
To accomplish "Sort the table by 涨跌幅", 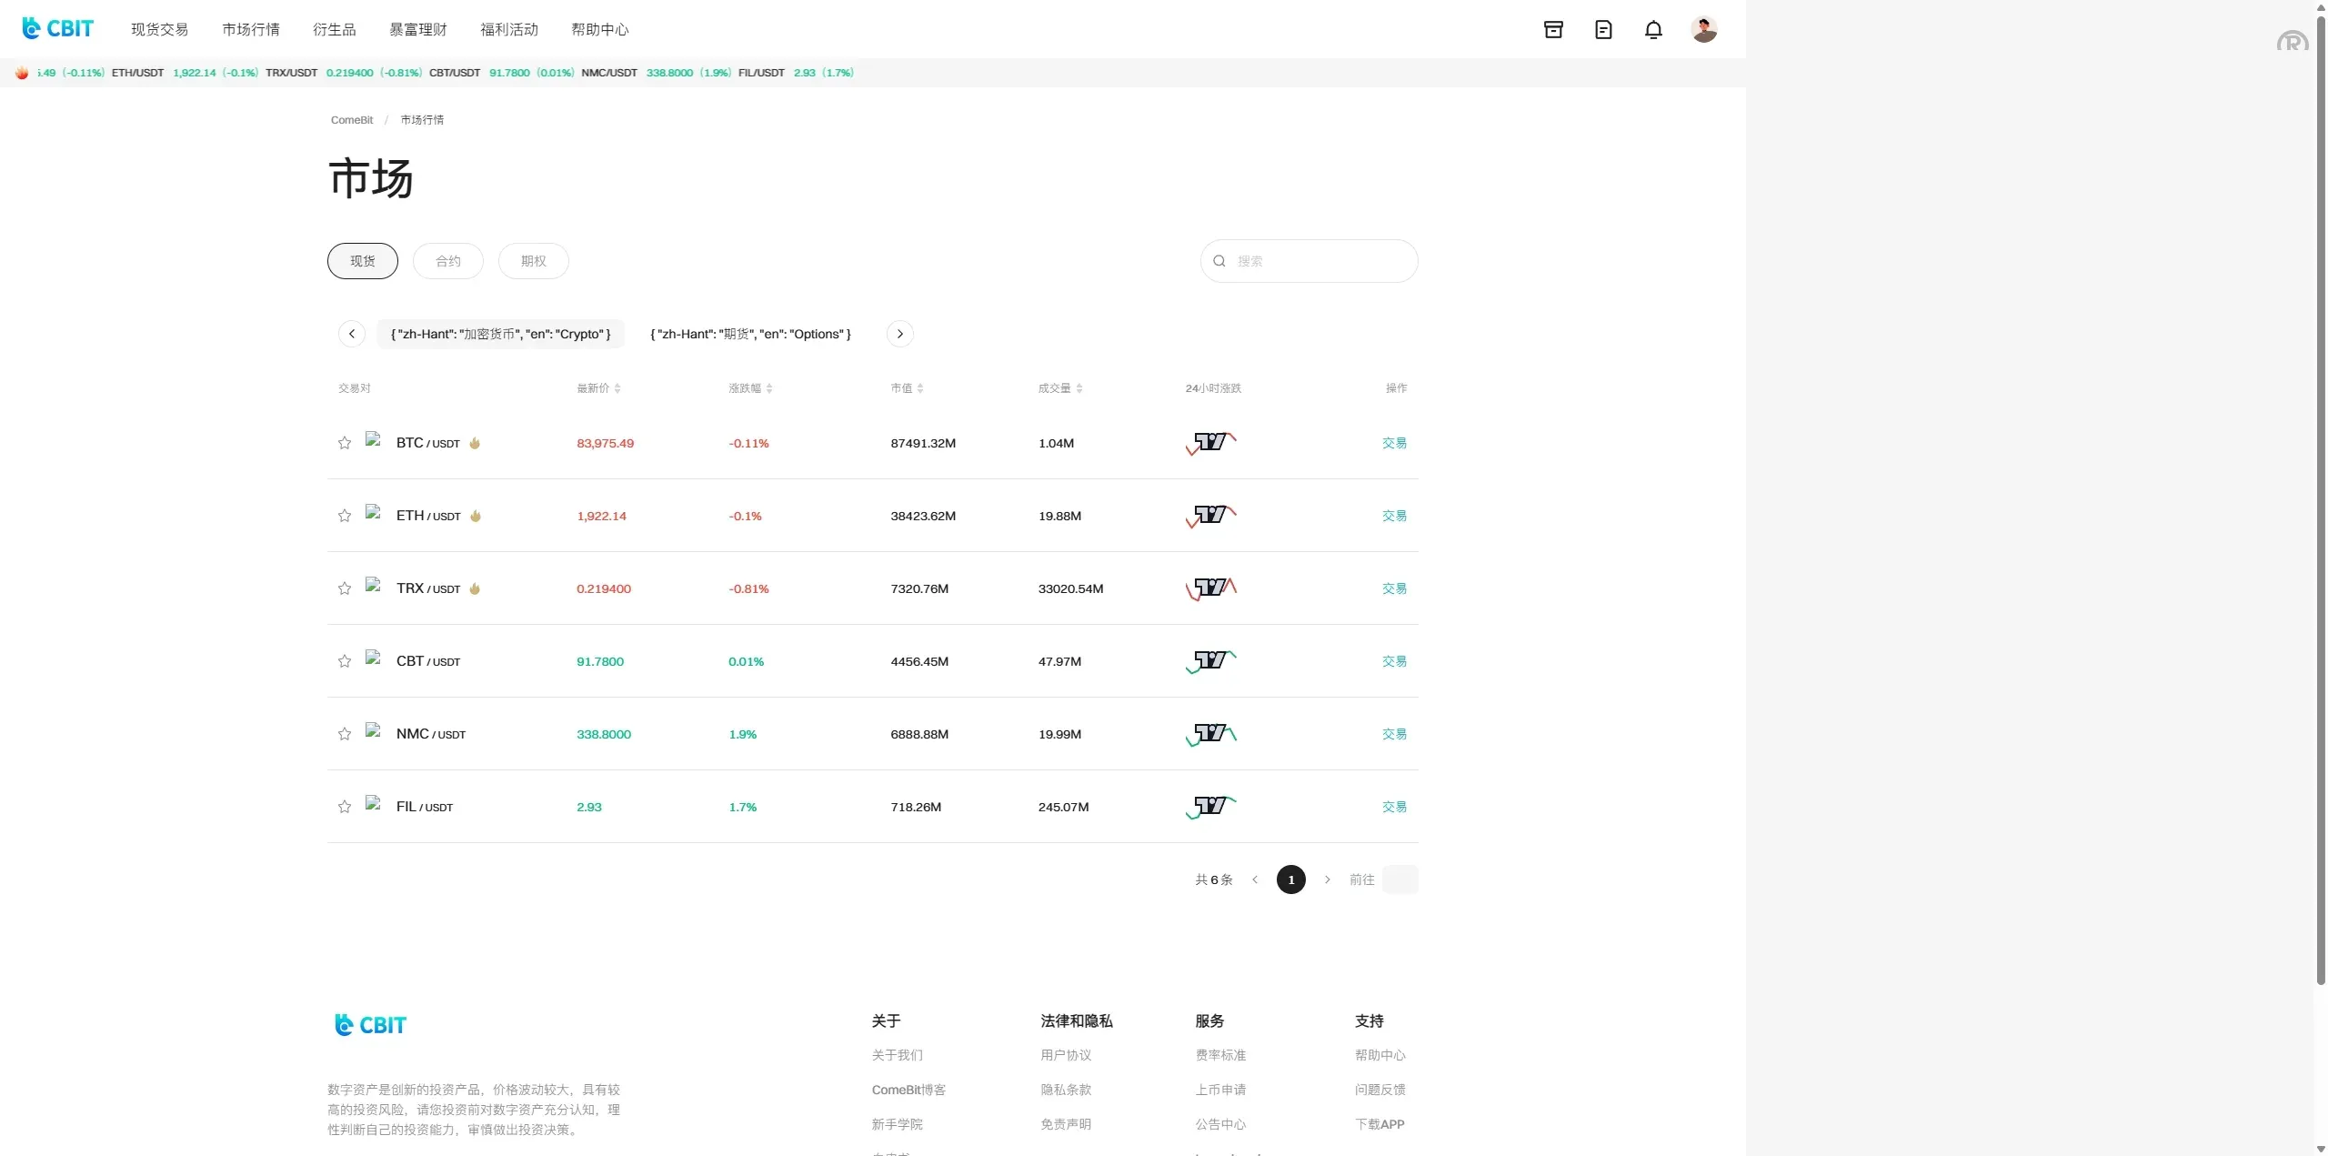I will tap(769, 388).
